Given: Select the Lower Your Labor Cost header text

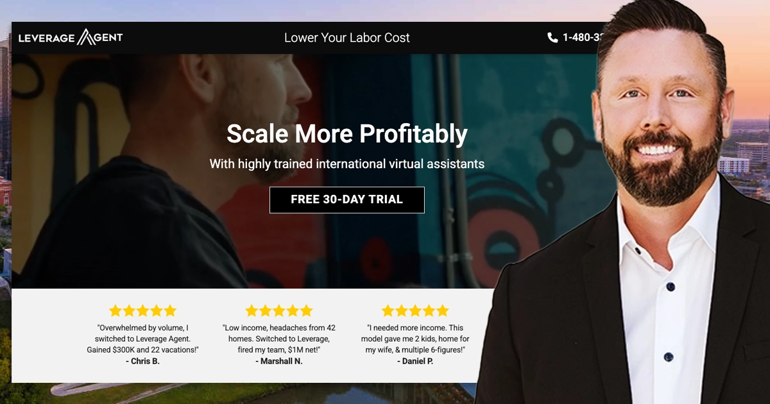Looking at the screenshot, I should 346,38.
